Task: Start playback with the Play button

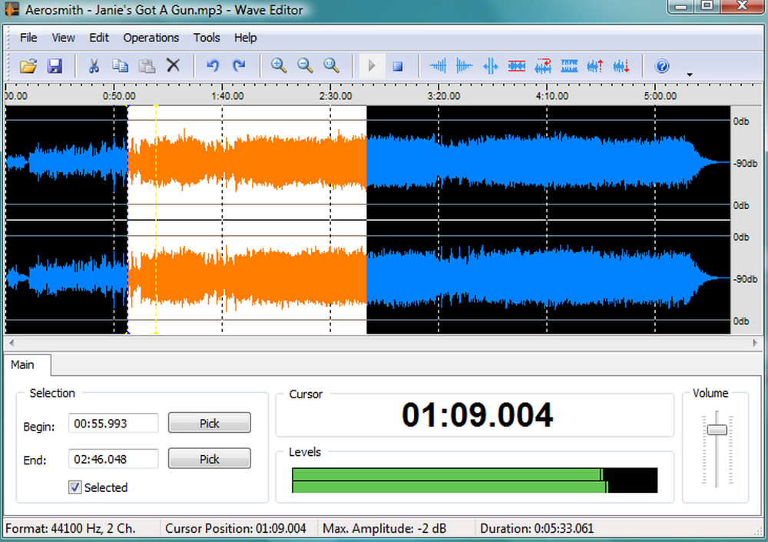Action: tap(371, 65)
